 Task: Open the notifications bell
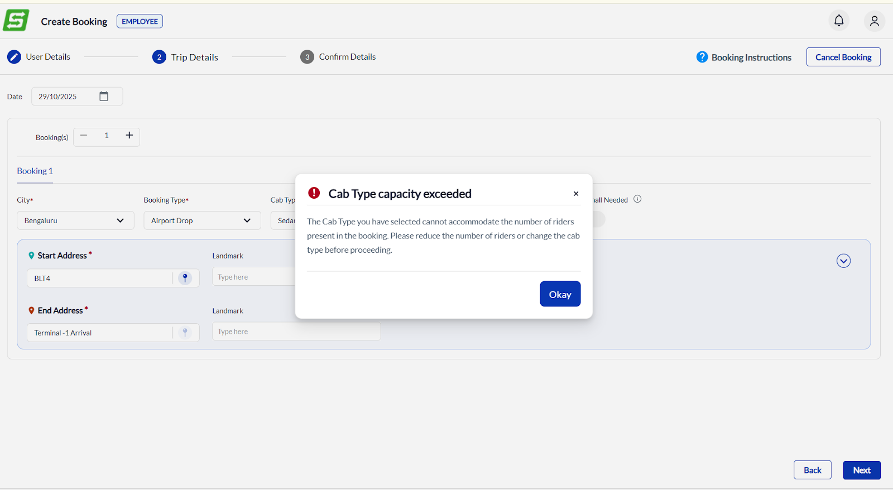click(838, 21)
